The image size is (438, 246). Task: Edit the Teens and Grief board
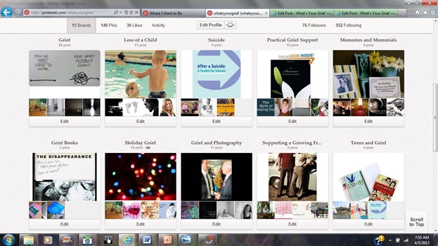tap(368, 224)
